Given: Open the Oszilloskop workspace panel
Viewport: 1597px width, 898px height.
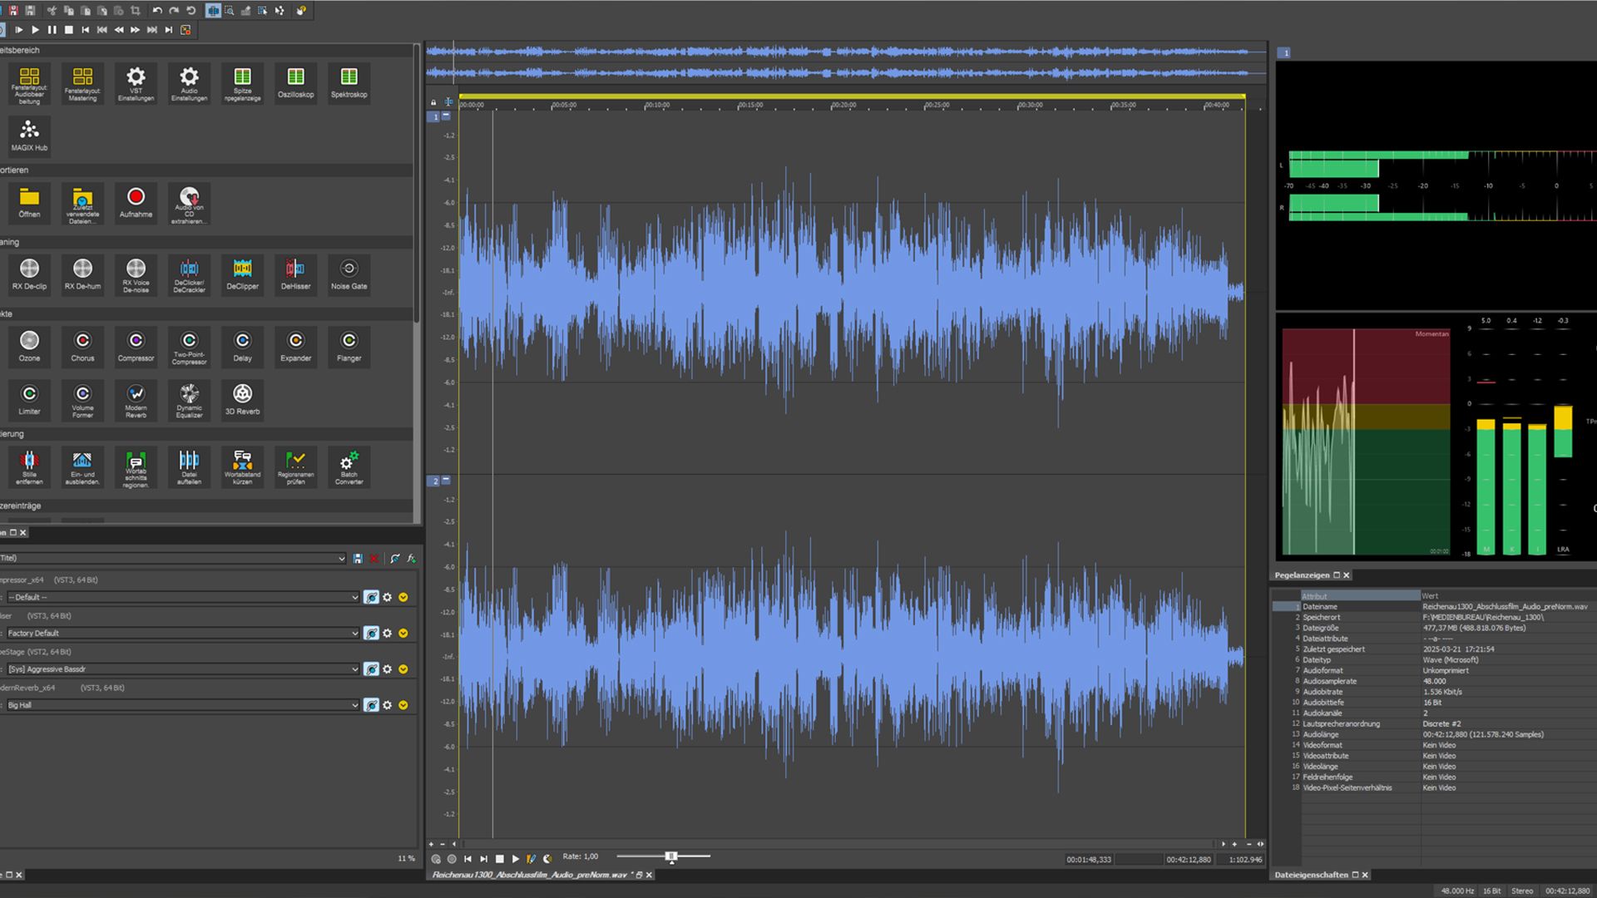Looking at the screenshot, I should (x=295, y=83).
